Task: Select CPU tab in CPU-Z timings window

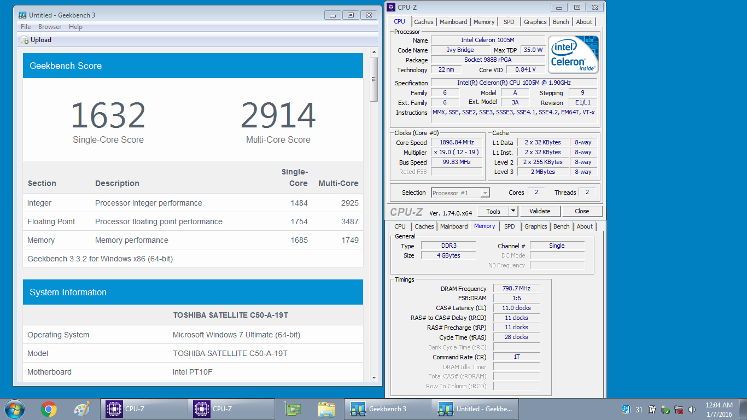Action: (400, 226)
